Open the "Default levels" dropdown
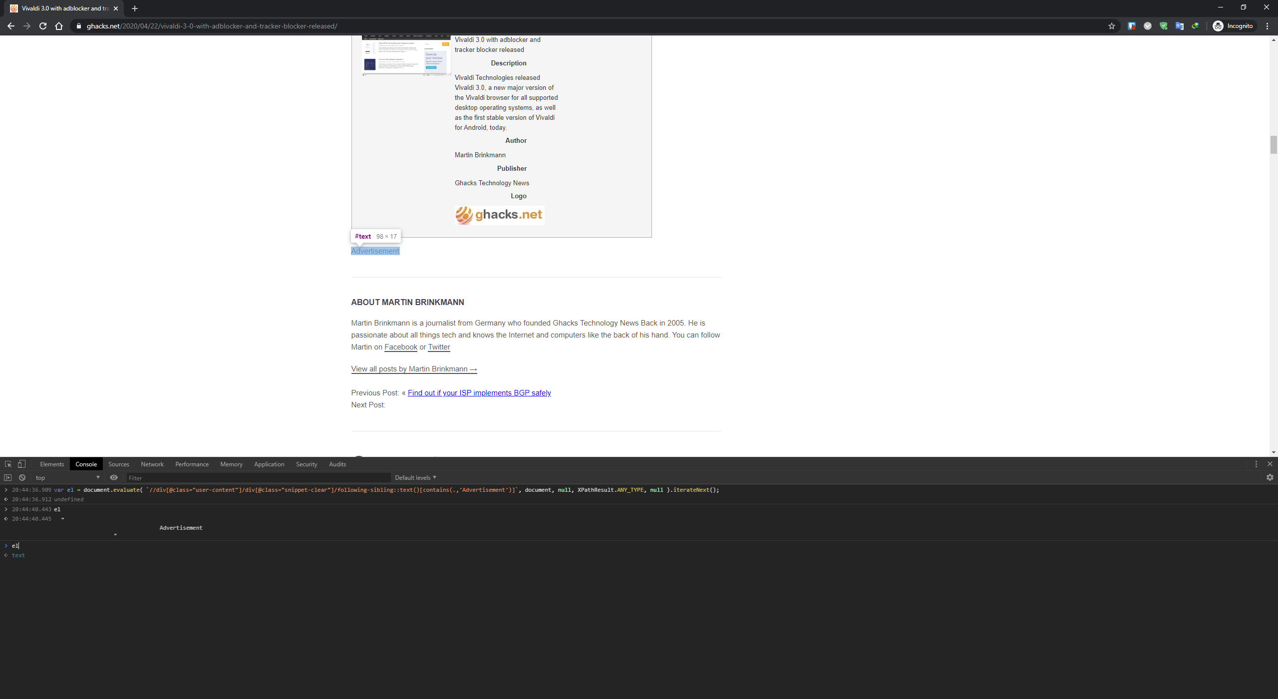Screen dimensions: 1278x699 pos(415,477)
